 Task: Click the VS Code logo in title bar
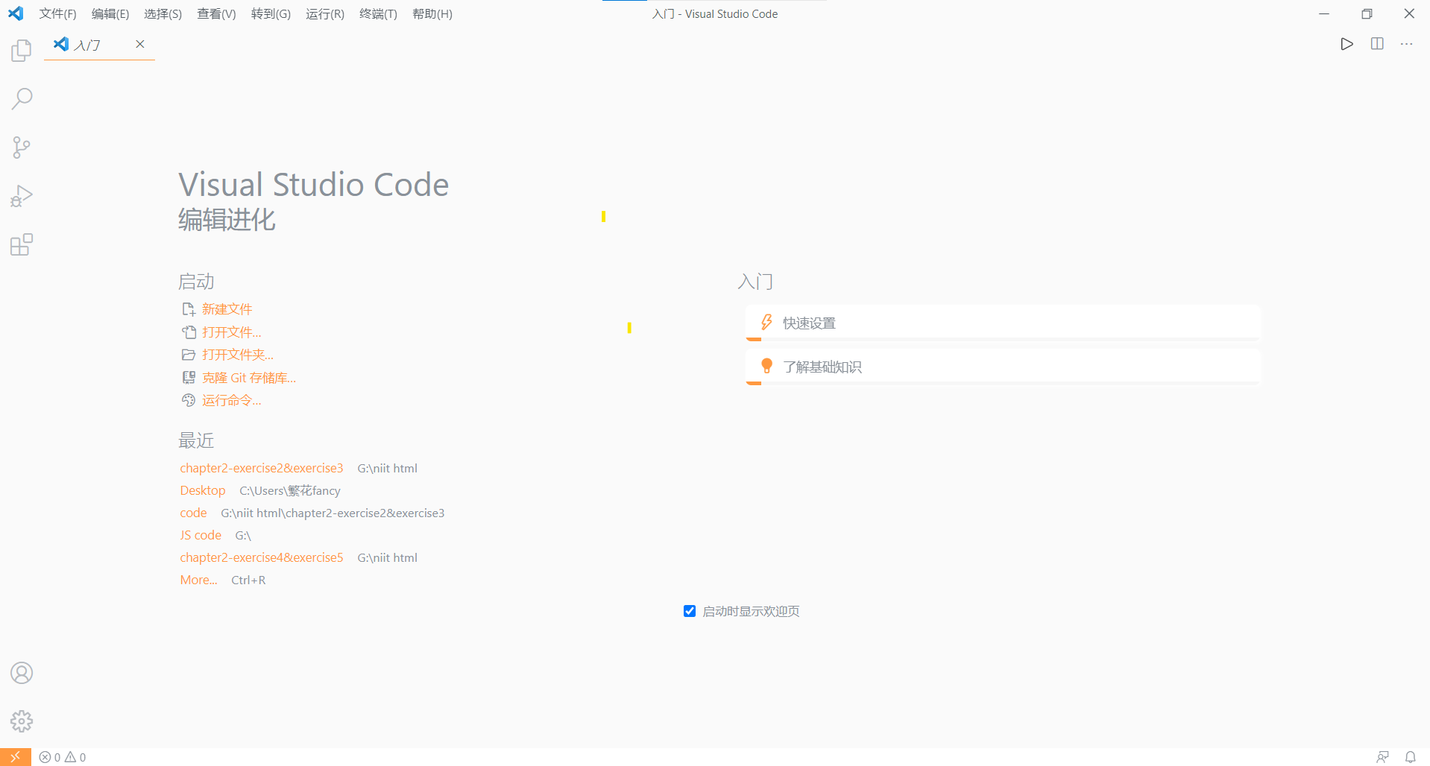coord(16,13)
